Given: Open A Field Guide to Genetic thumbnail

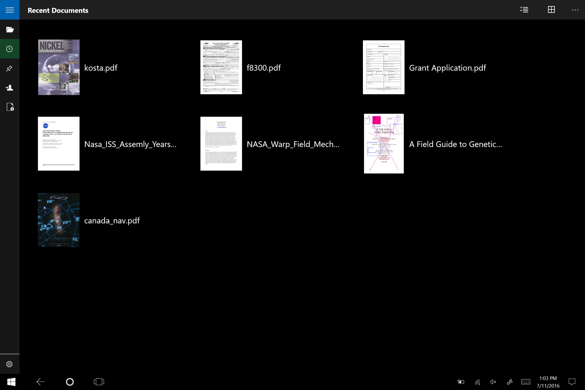Looking at the screenshot, I should [384, 144].
